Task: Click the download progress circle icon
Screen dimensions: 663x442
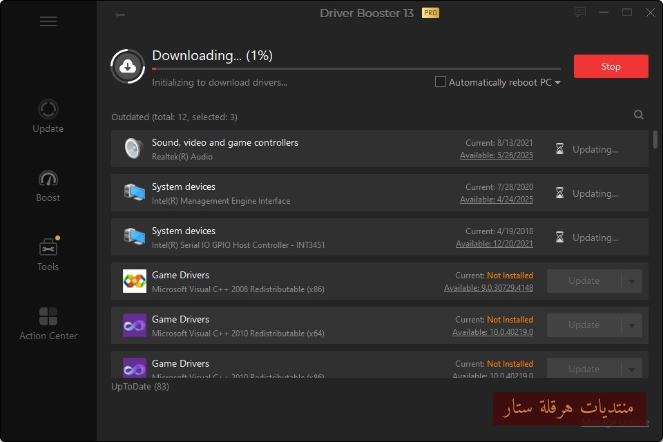Action: [128, 66]
